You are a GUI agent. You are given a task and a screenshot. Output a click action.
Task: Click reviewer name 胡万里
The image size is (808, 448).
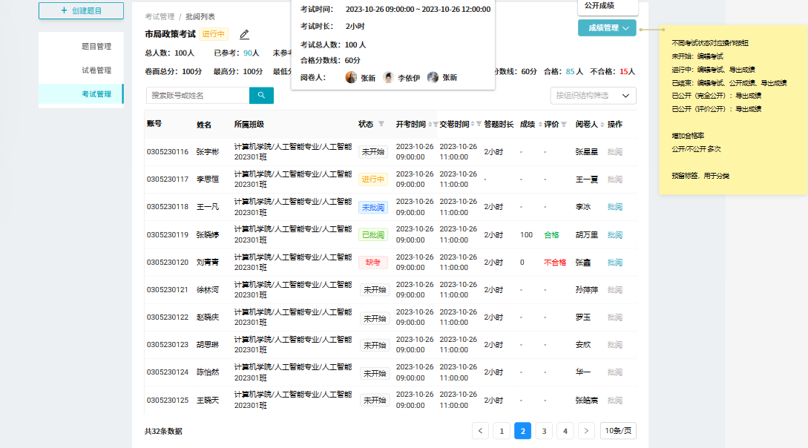(587, 235)
